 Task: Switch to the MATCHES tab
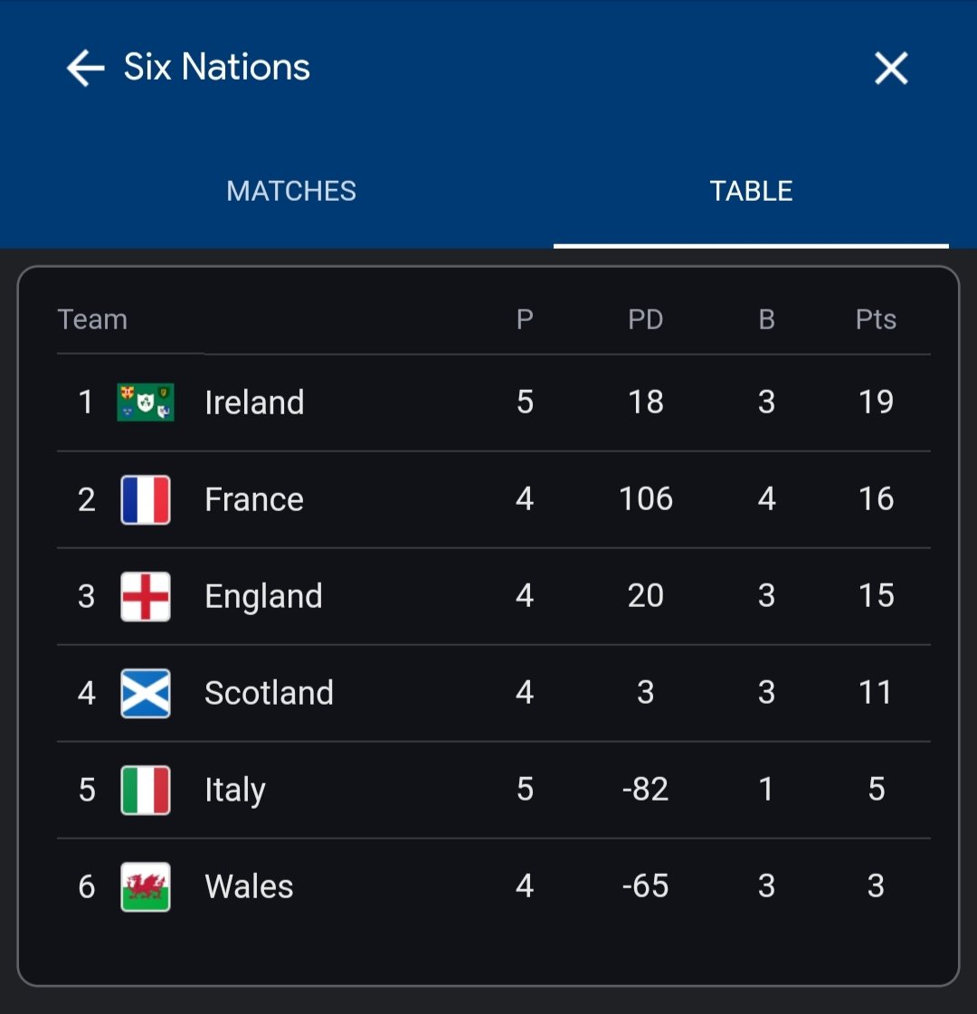tap(291, 191)
